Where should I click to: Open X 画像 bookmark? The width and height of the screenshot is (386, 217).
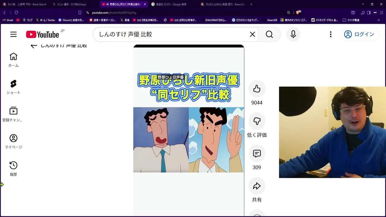(x=125, y=20)
